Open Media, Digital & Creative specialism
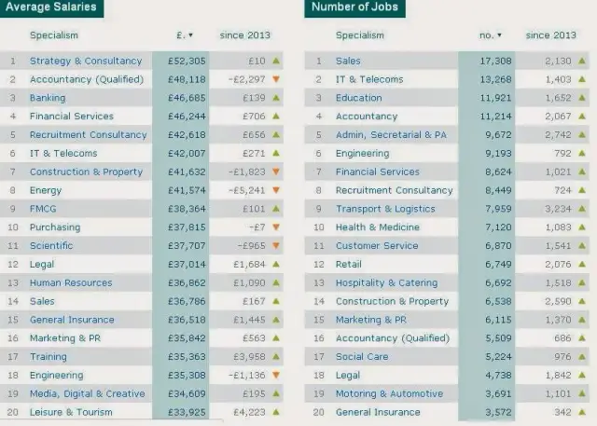Image resolution: width=597 pixels, height=426 pixels. click(x=87, y=393)
